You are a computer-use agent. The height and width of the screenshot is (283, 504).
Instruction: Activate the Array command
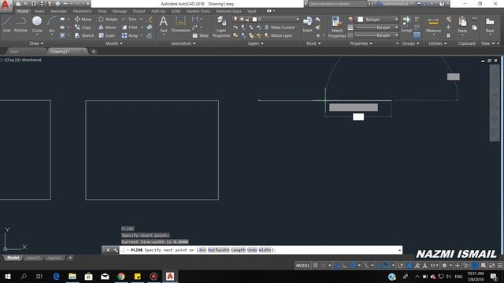pos(130,35)
